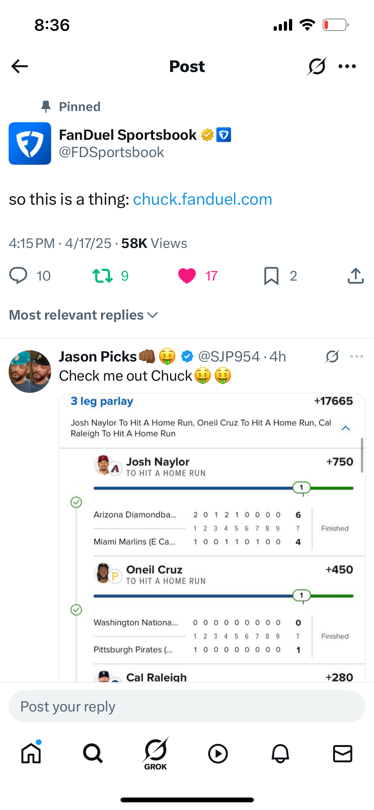This screenshot has width=374, height=810.
Task: Open more options on Jason Picks reply
Action: click(356, 356)
